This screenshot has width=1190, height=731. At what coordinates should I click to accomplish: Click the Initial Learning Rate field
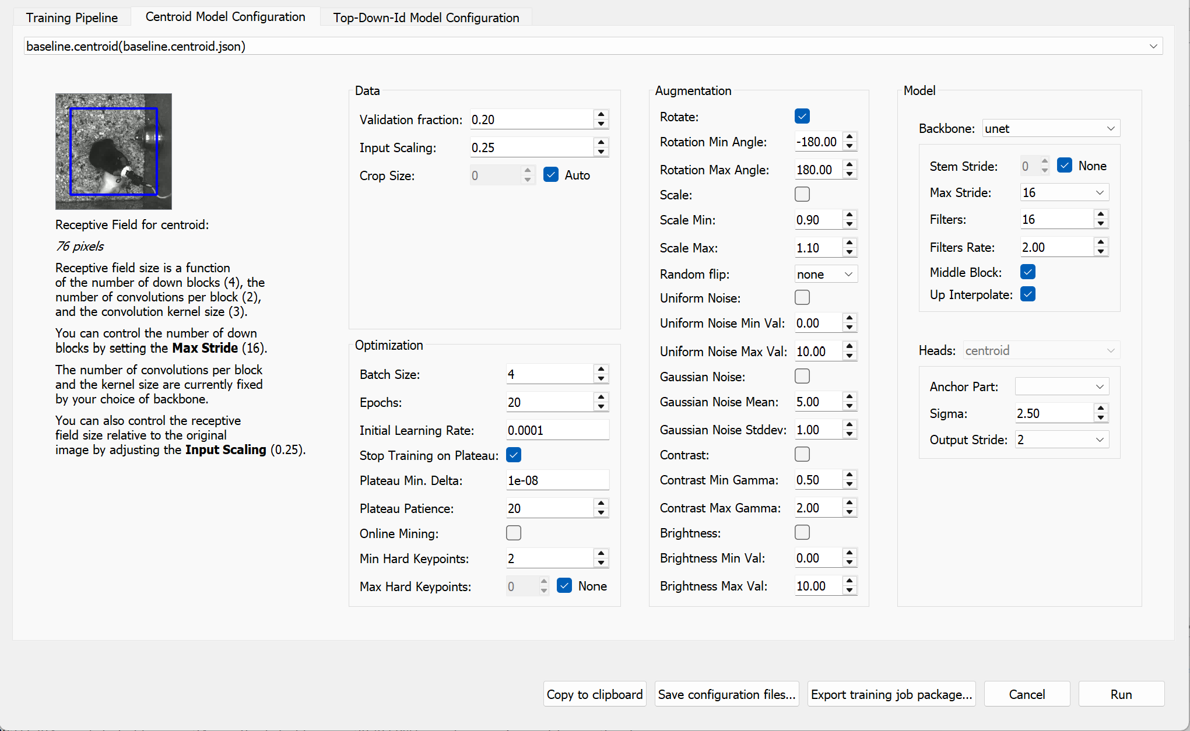(x=557, y=430)
